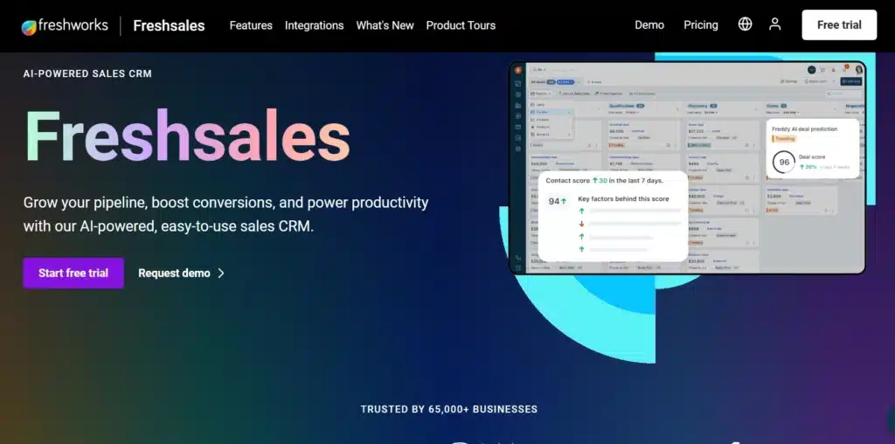The width and height of the screenshot is (895, 444).
Task: Open the Freshsales product home link
Action: click(169, 25)
